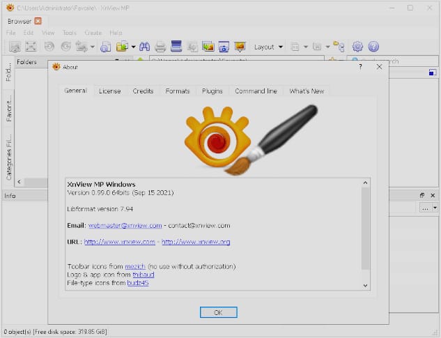Viewport: 441px width, 338px height.
Task: Switch to the Command line tab
Action: (256, 91)
